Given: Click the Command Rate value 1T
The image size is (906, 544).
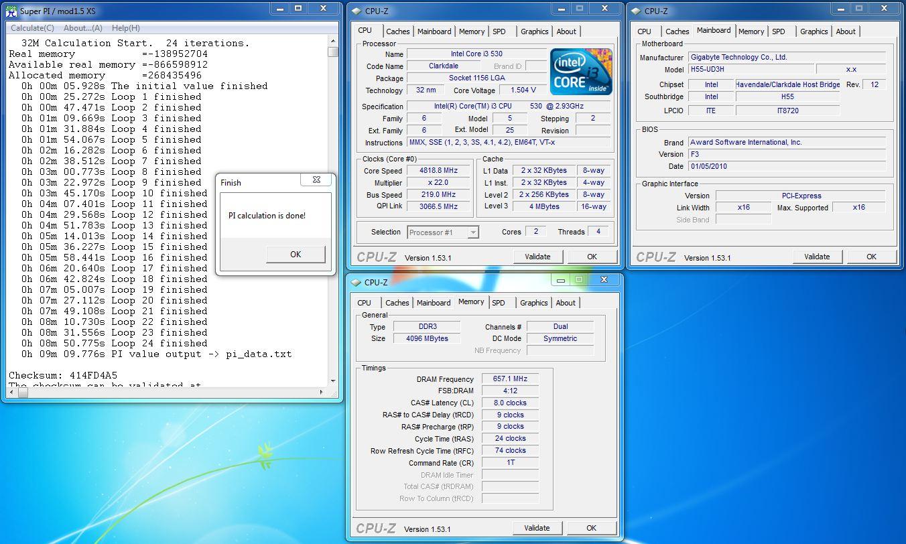Looking at the screenshot, I should pyautogui.click(x=510, y=463).
